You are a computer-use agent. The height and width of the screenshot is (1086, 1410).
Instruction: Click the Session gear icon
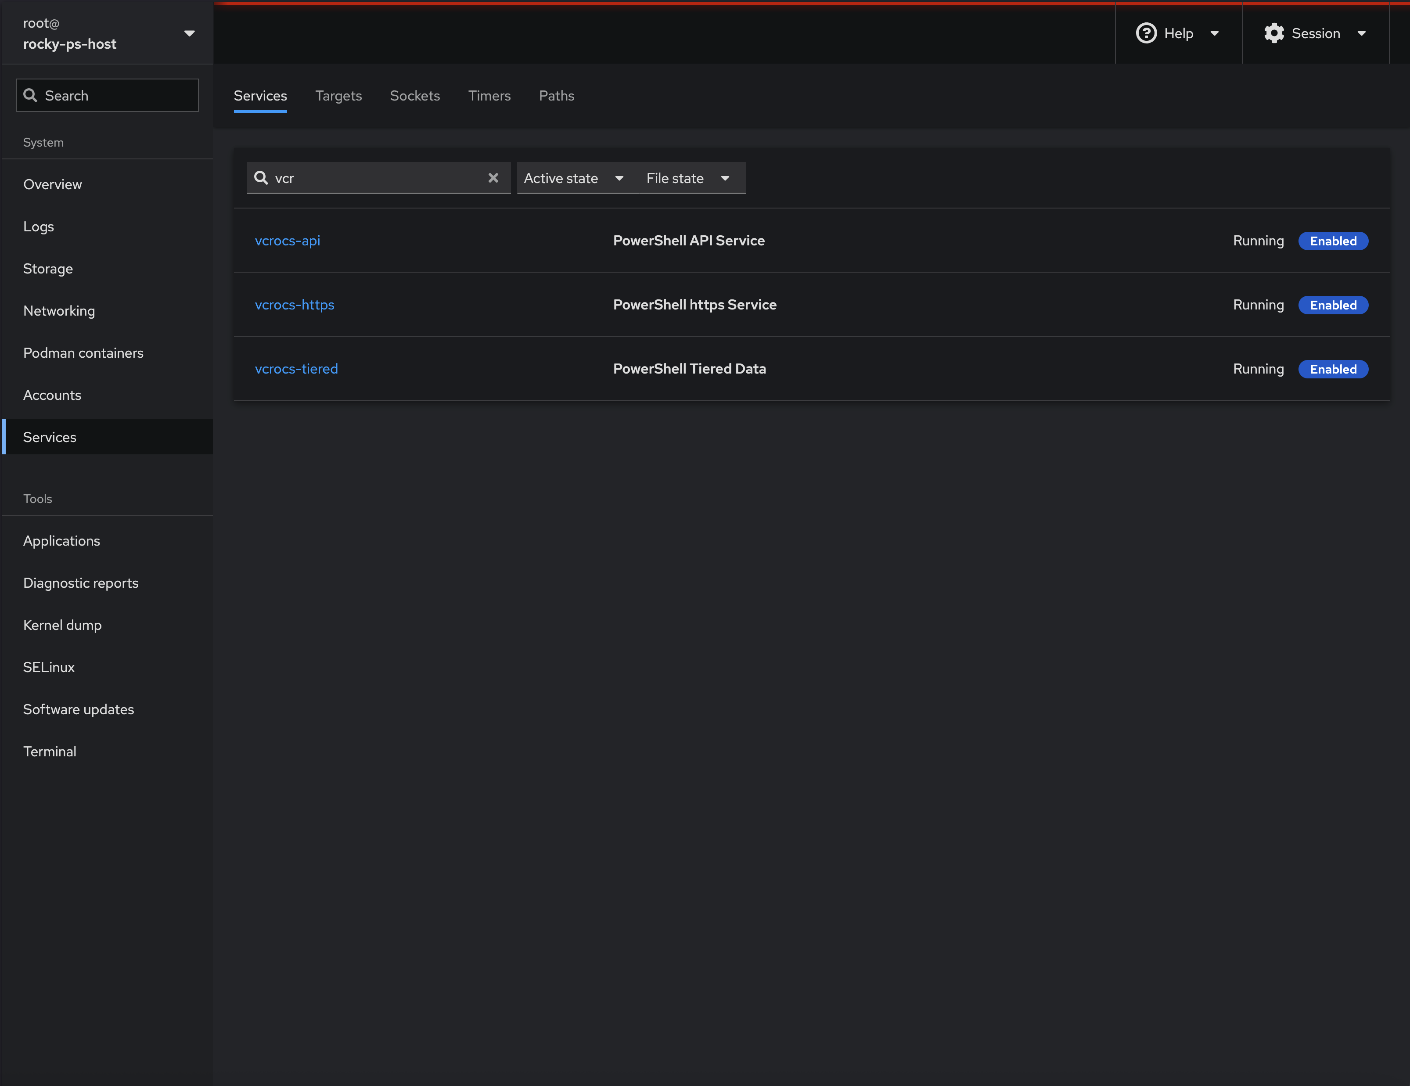point(1274,33)
